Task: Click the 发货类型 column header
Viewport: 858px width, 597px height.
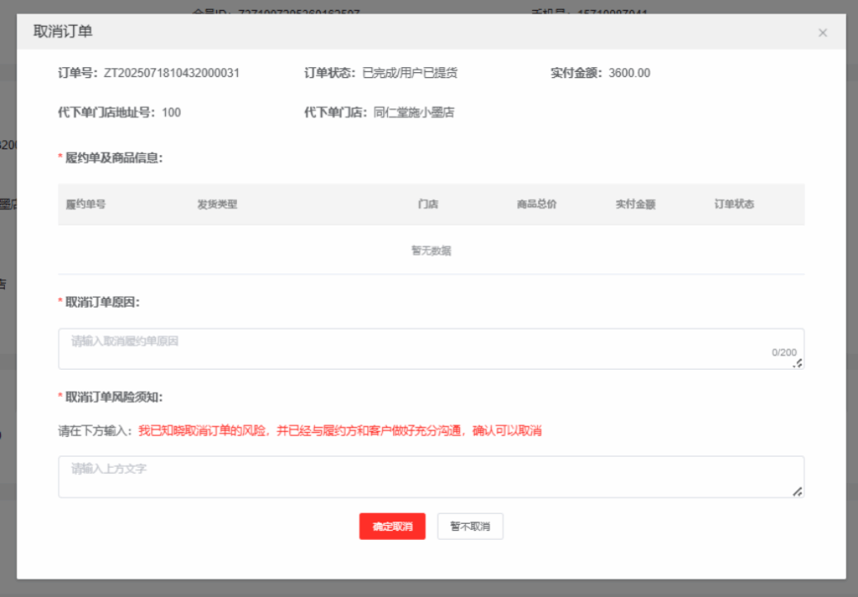Action: (218, 204)
